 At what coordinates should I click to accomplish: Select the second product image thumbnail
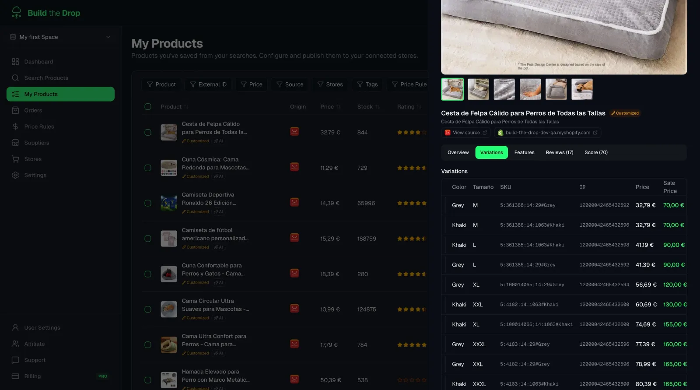pyautogui.click(x=478, y=89)
